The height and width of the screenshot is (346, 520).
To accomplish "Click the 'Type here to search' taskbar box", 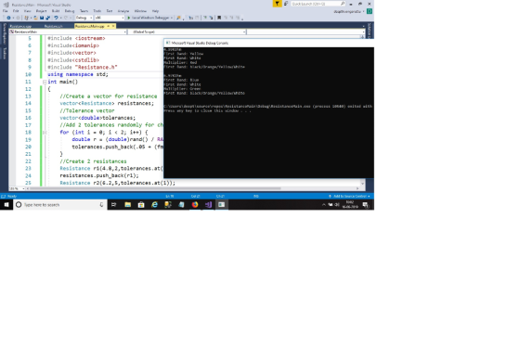I will point(60,205).
